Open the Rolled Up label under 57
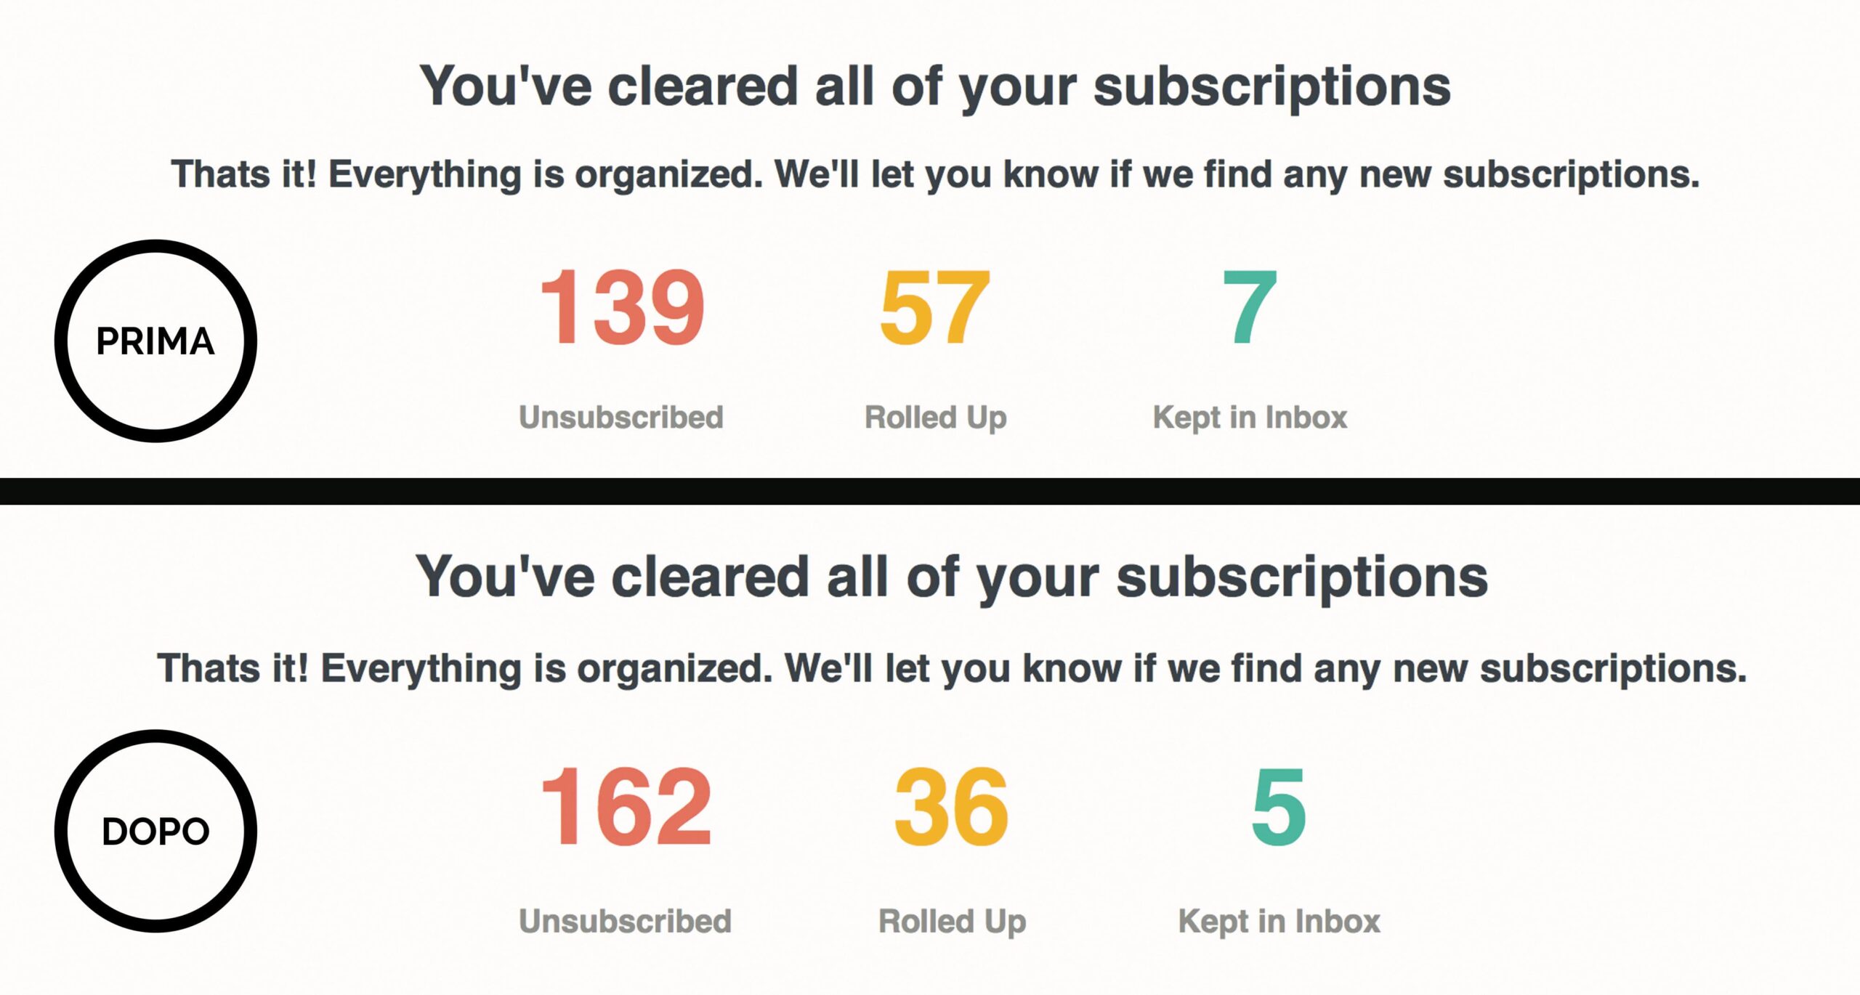This screenshot has height=995, width=1860. pyautogui.click(x=935, y=418)
